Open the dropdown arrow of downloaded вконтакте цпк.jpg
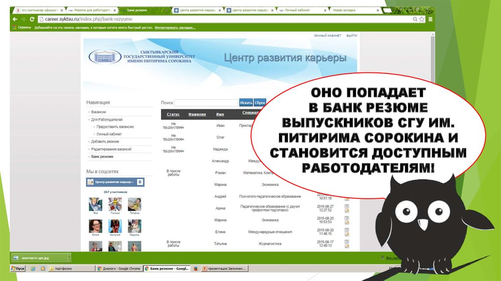The image size is (501, 281). pyautogui.click(x=69, y=258)
